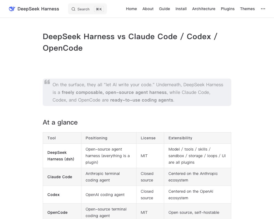Select the 'freely composable, open-source agent harness' text
Viewport: 274px width, 219px height.
(x=114, y=92)
